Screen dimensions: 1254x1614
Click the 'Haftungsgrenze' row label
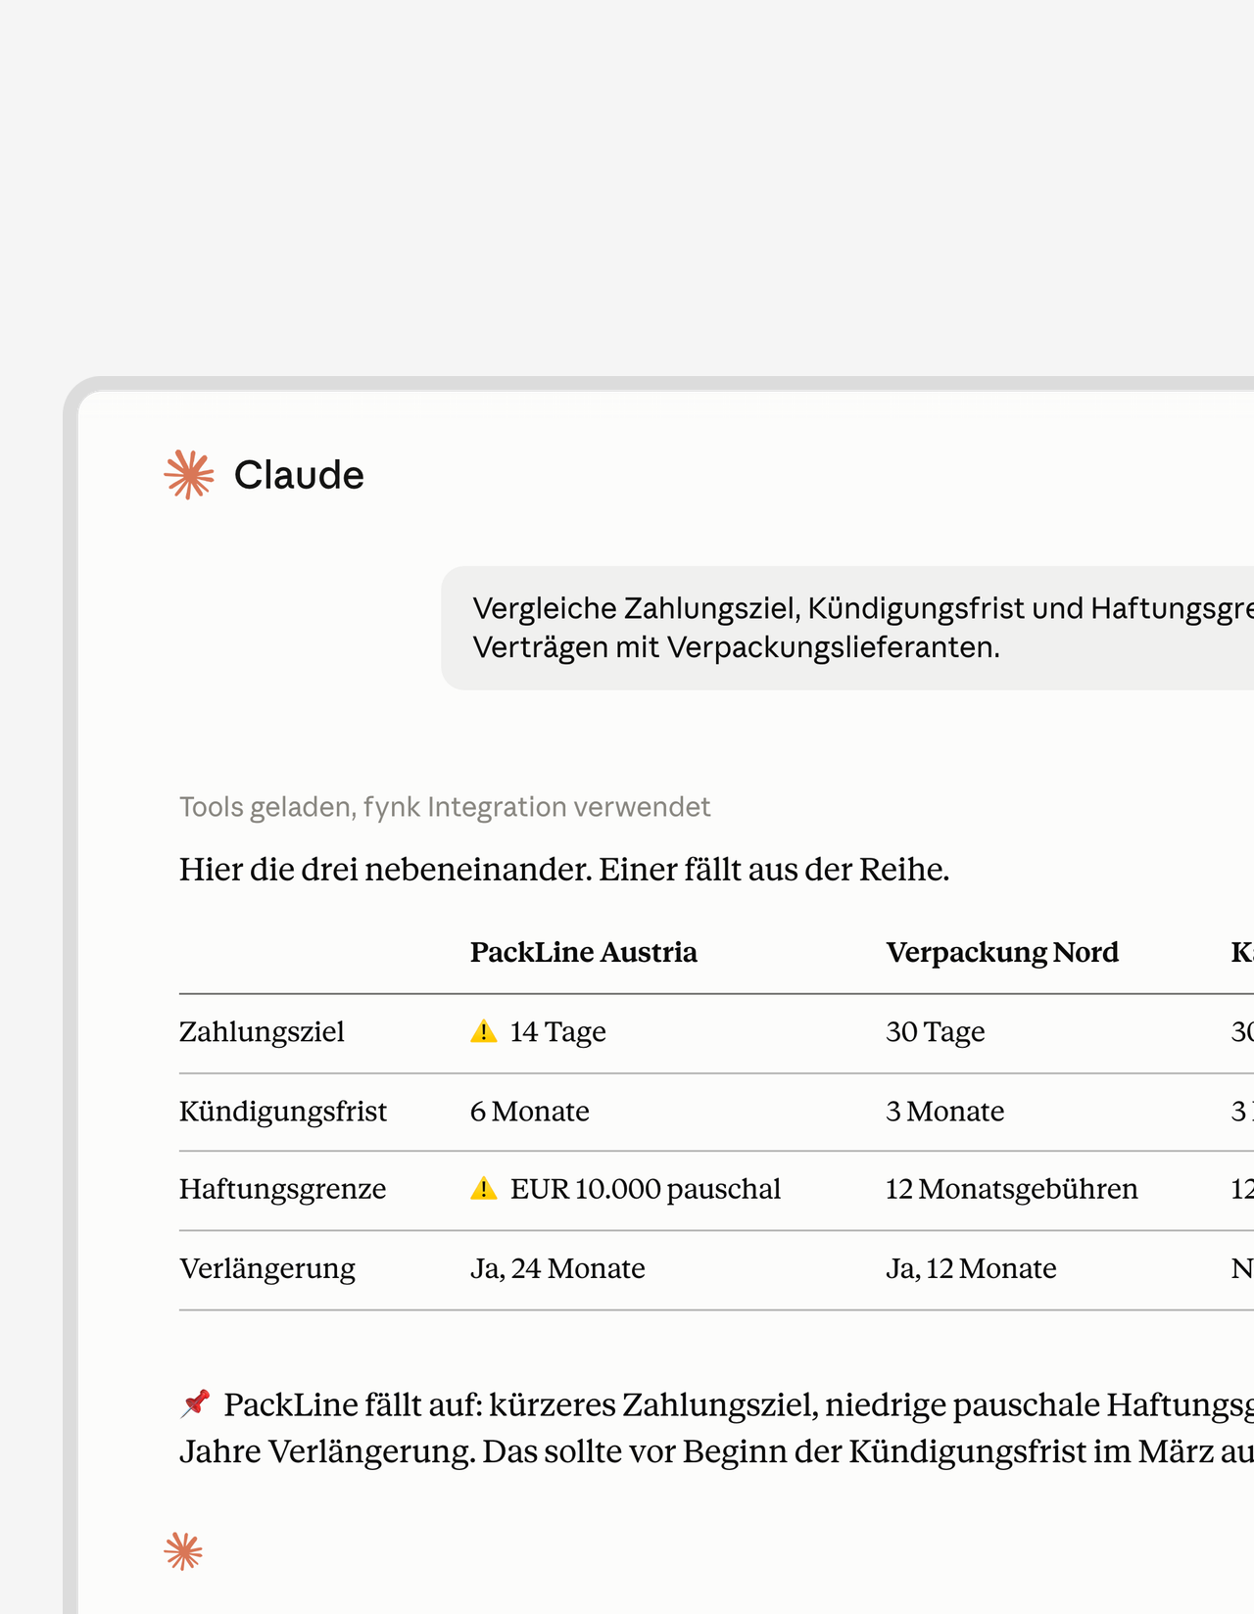click(x=283, y=1189)
